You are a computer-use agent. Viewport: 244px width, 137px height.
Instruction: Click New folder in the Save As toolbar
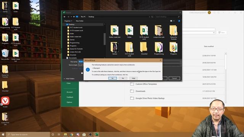[x=80, y=21]
